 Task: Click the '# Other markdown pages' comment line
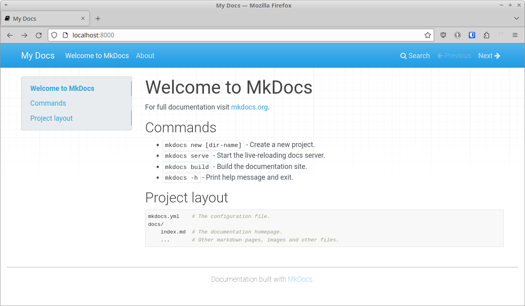pyautogui.click(x=265, y=240)
